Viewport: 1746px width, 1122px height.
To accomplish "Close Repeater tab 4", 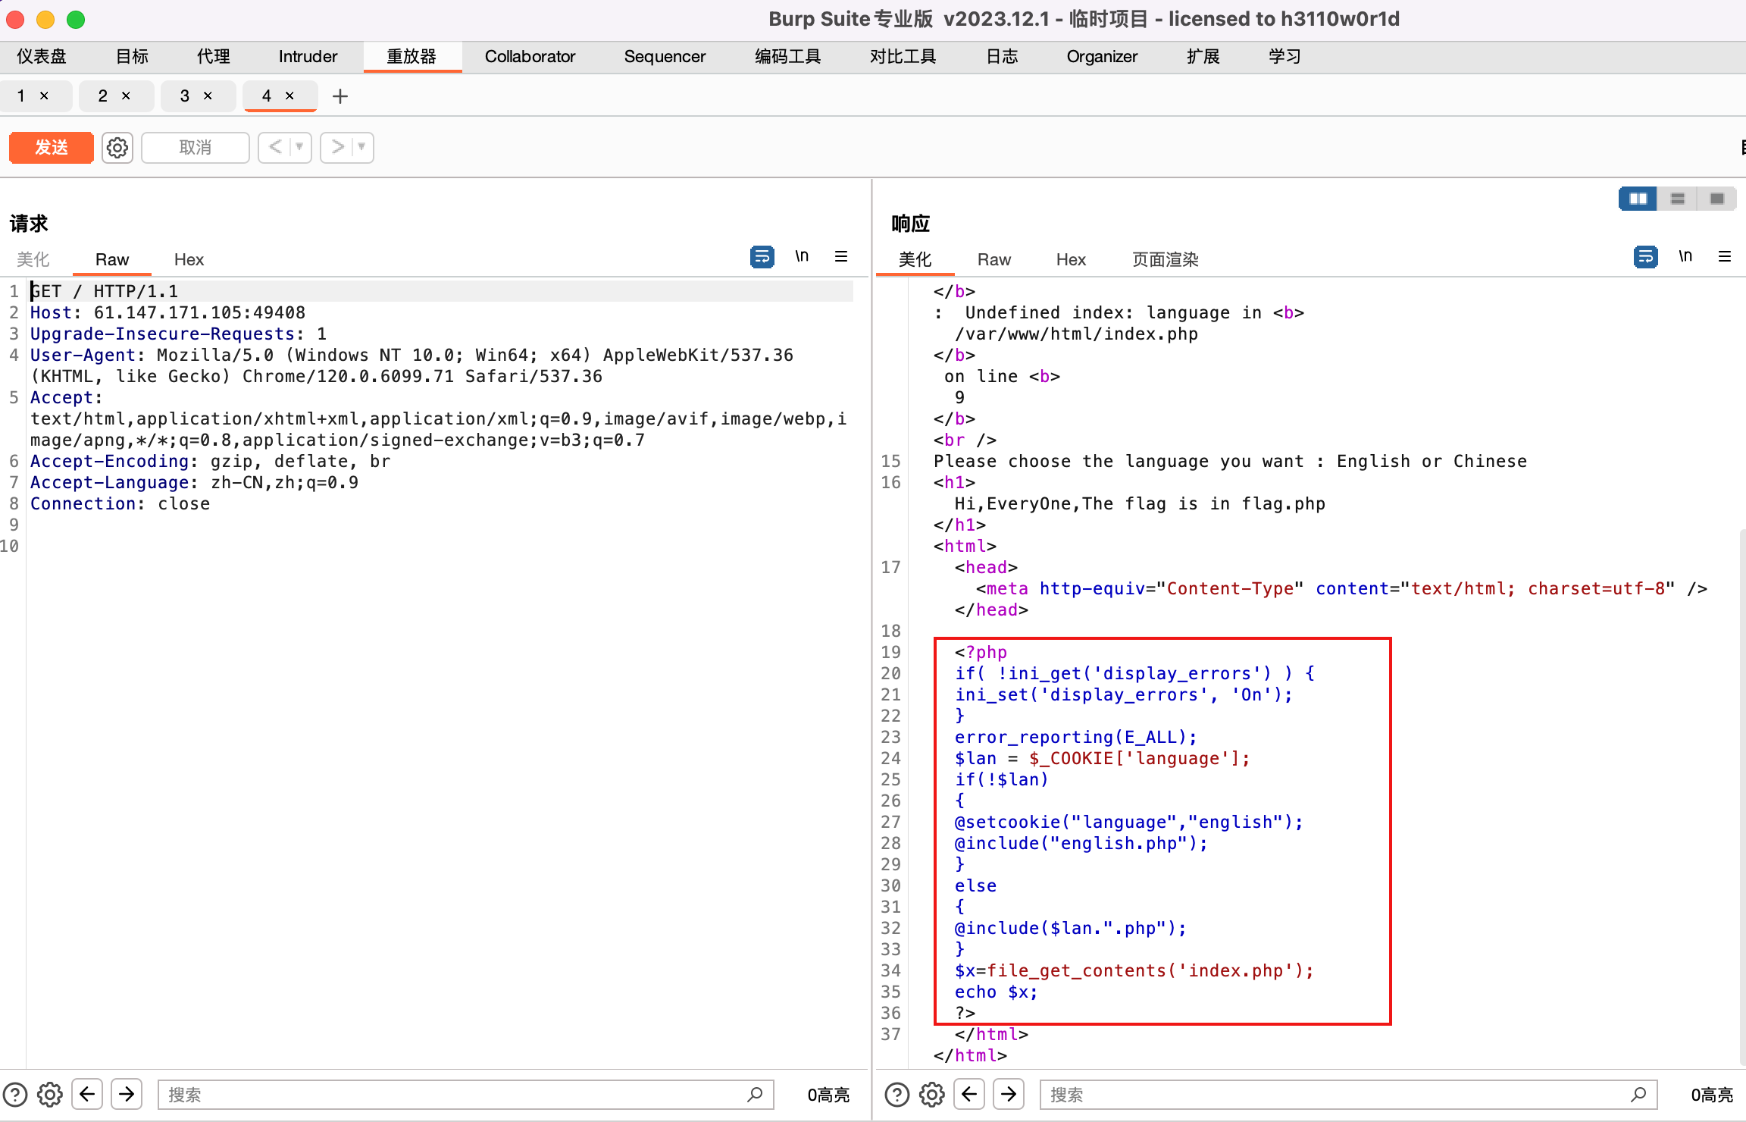I will tap(289, 96).
